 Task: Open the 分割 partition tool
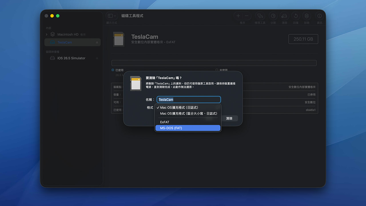tap(273, 16)
